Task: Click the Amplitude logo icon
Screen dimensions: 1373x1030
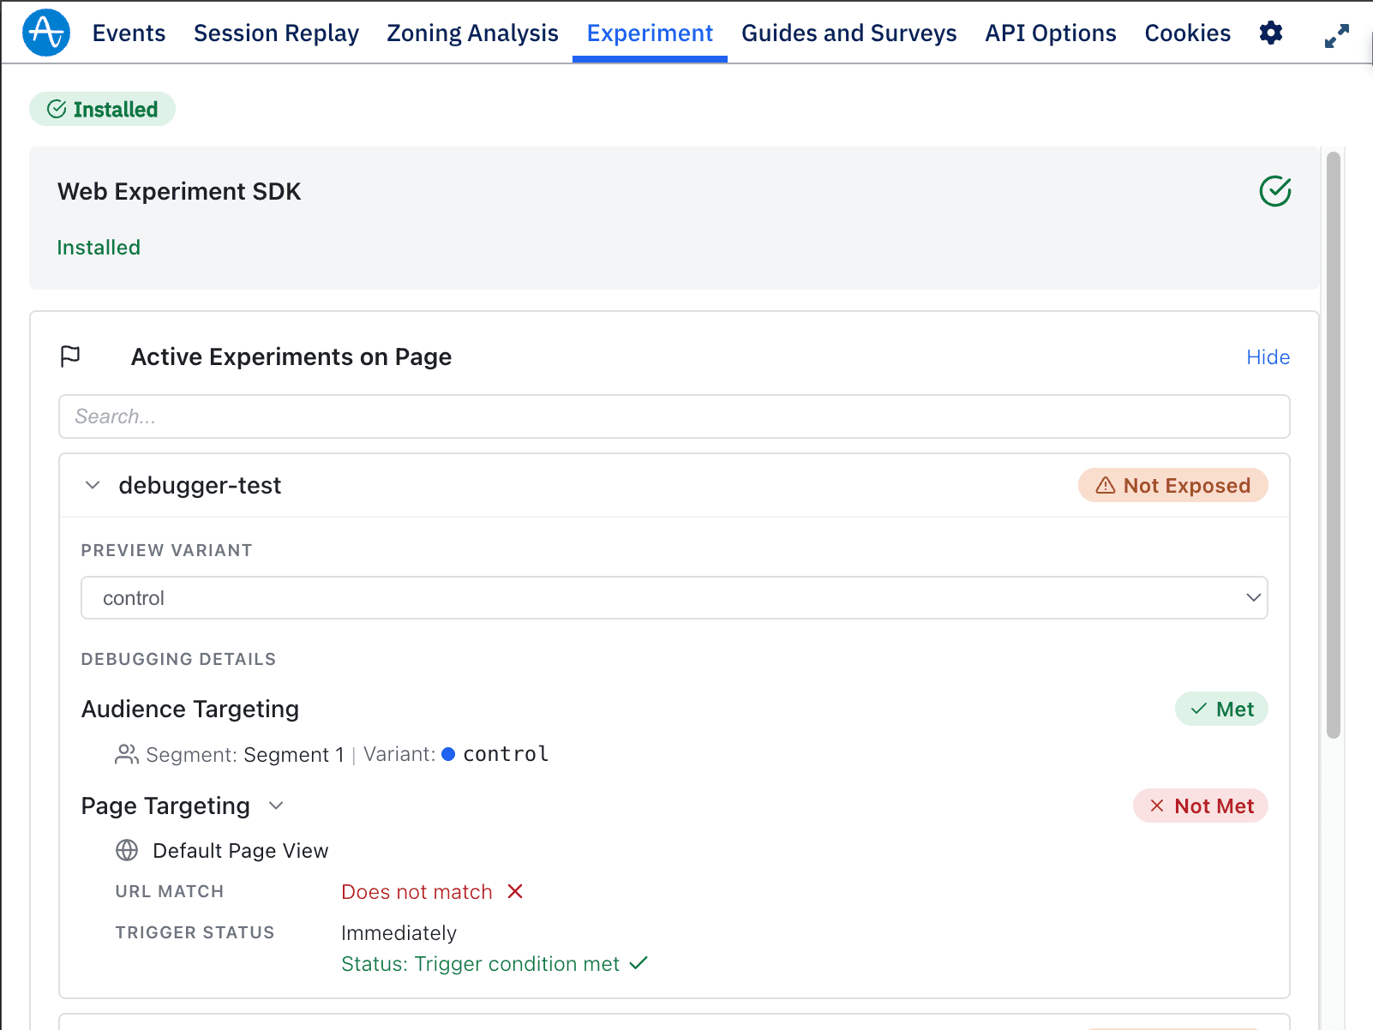Action: 46,33
